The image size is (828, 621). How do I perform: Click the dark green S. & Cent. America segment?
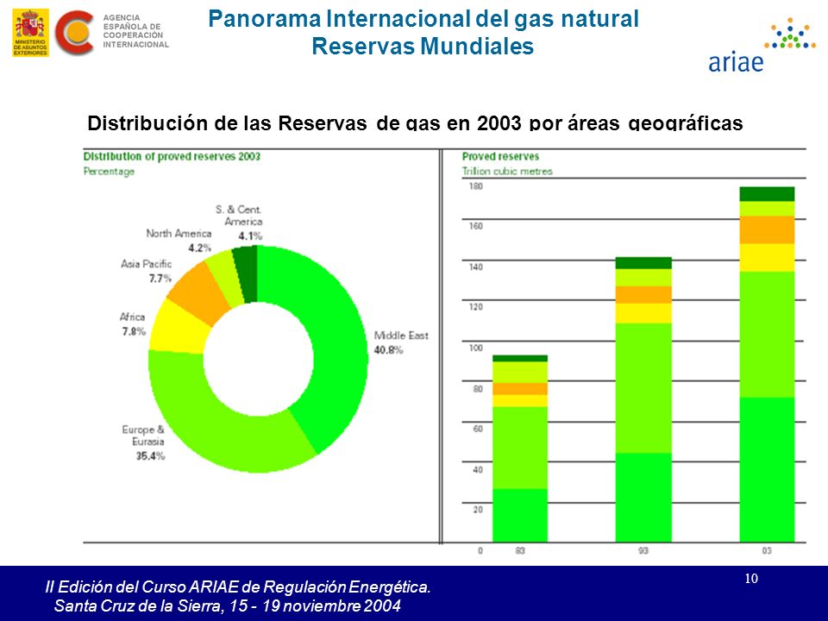[x=246, y=273]
